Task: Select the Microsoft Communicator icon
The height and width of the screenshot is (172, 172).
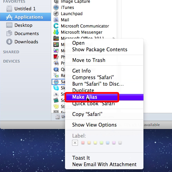Action: (56, 26)
